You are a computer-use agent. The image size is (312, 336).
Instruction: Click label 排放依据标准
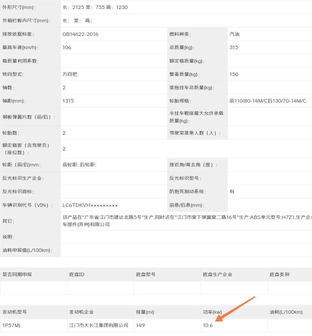(x=18, y=34)
